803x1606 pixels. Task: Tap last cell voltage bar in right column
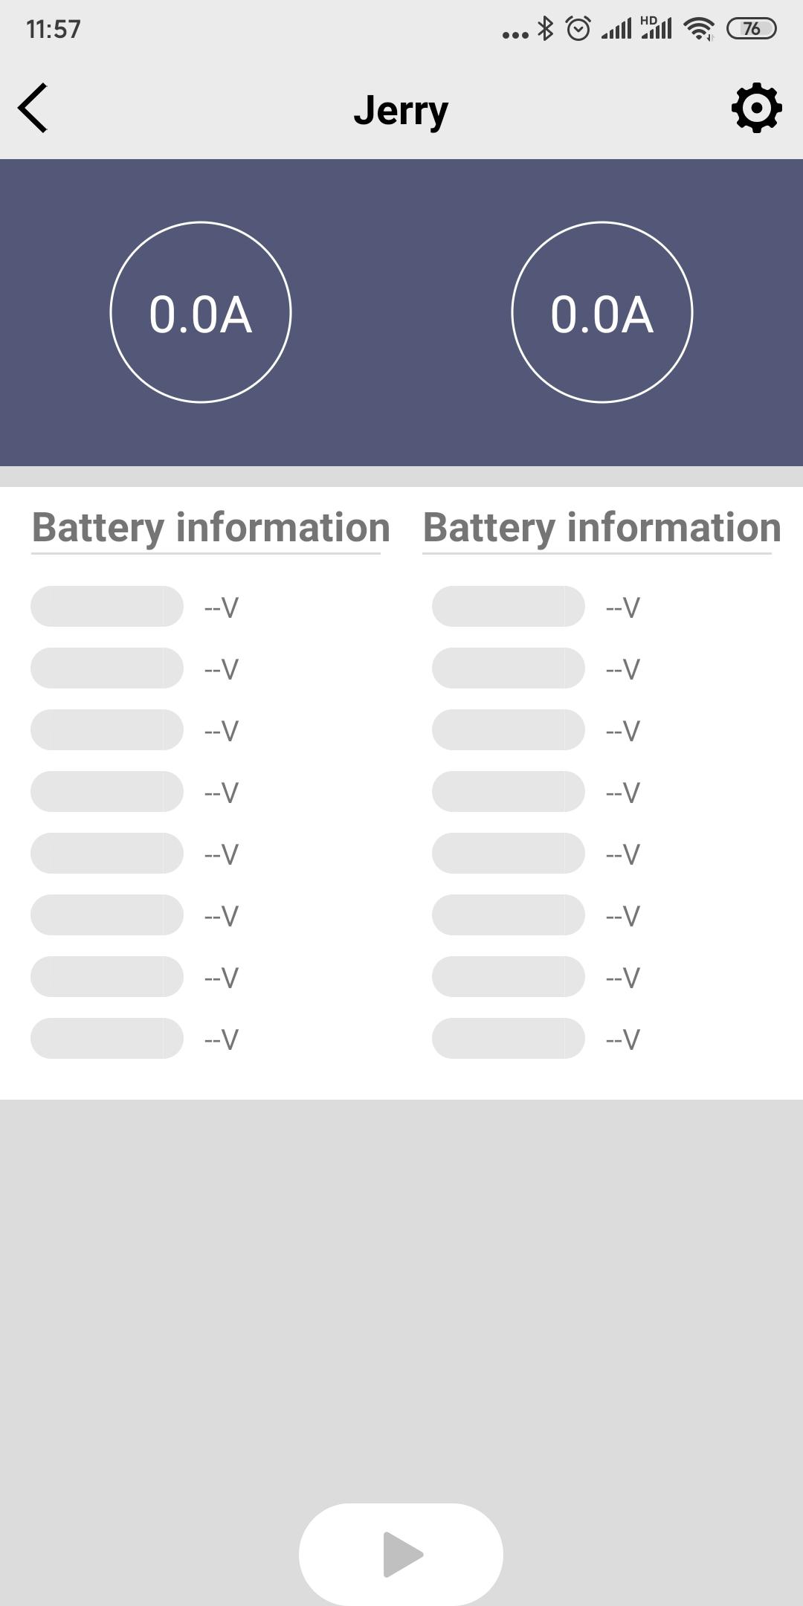click(509, 1038)
